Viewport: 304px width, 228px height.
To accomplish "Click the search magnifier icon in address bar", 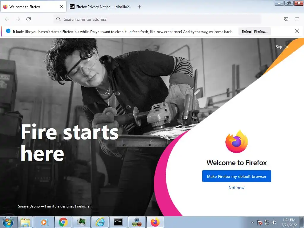I will point(58,19).
